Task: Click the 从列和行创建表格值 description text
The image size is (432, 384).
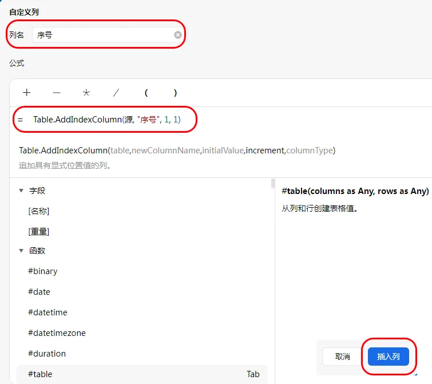Action: [320, 208]
